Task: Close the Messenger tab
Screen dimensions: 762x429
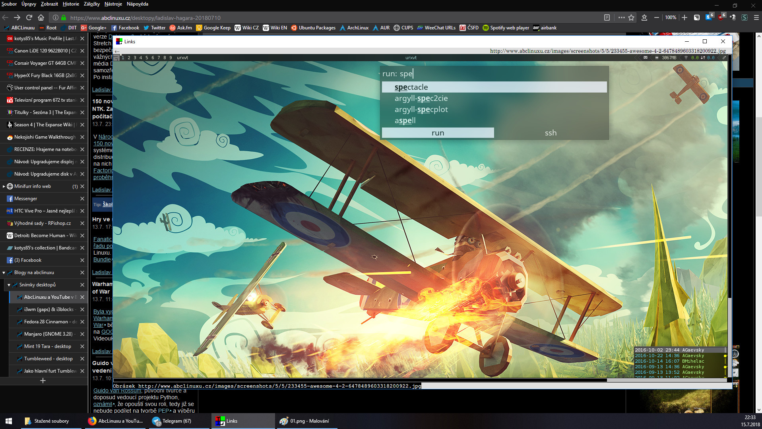Action: pos(82,199)
